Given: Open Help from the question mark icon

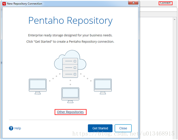Looking at the screenshot, I should [x=11, y=128].
